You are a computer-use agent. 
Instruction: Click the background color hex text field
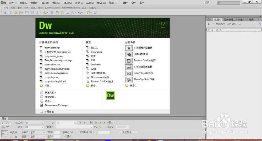pos(104,132)
